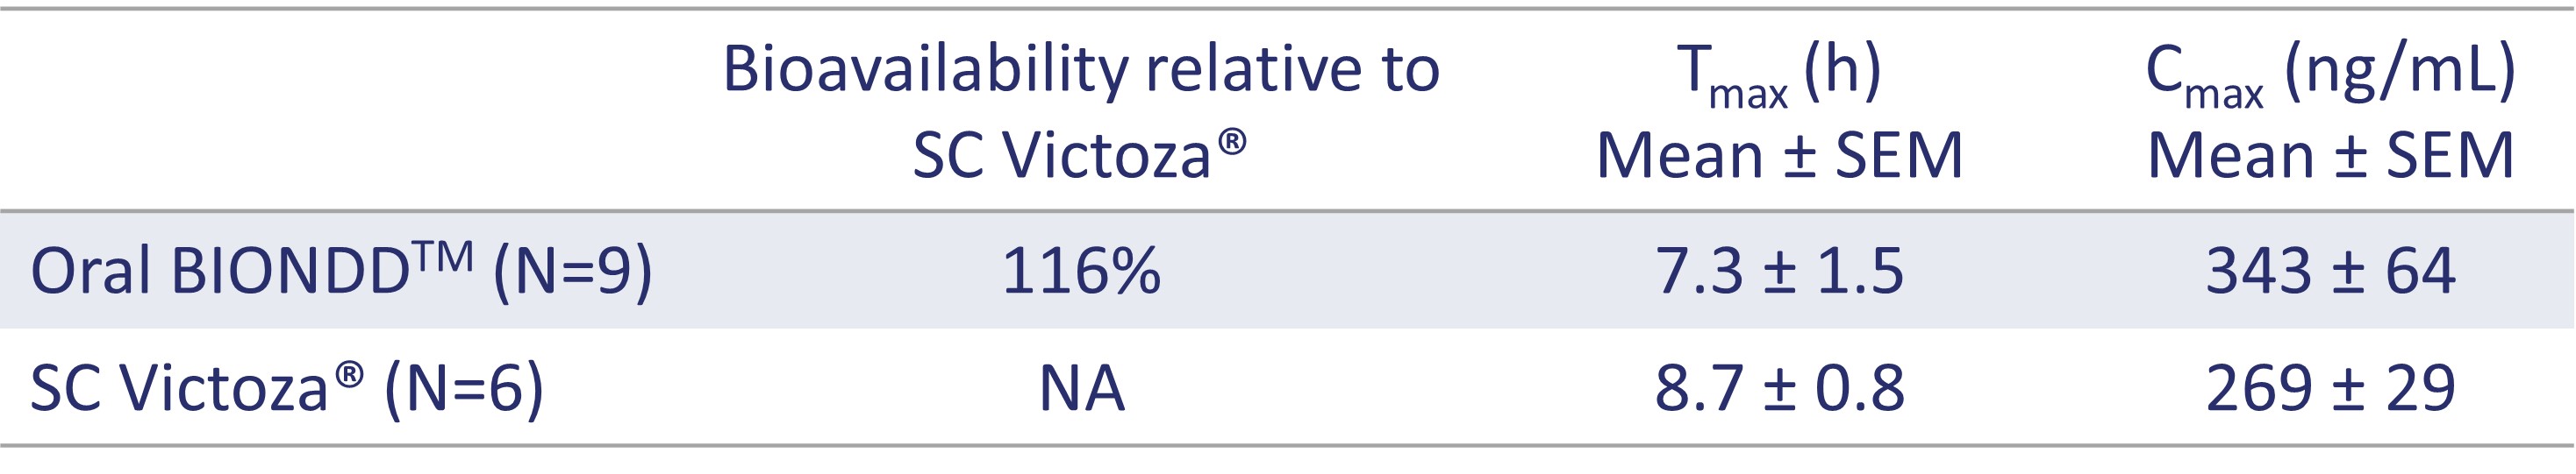Click the ® symbol in header Victoza
Image resolution: width=2576 pixels, height=474 pixels.
[x=1232, y=142]
